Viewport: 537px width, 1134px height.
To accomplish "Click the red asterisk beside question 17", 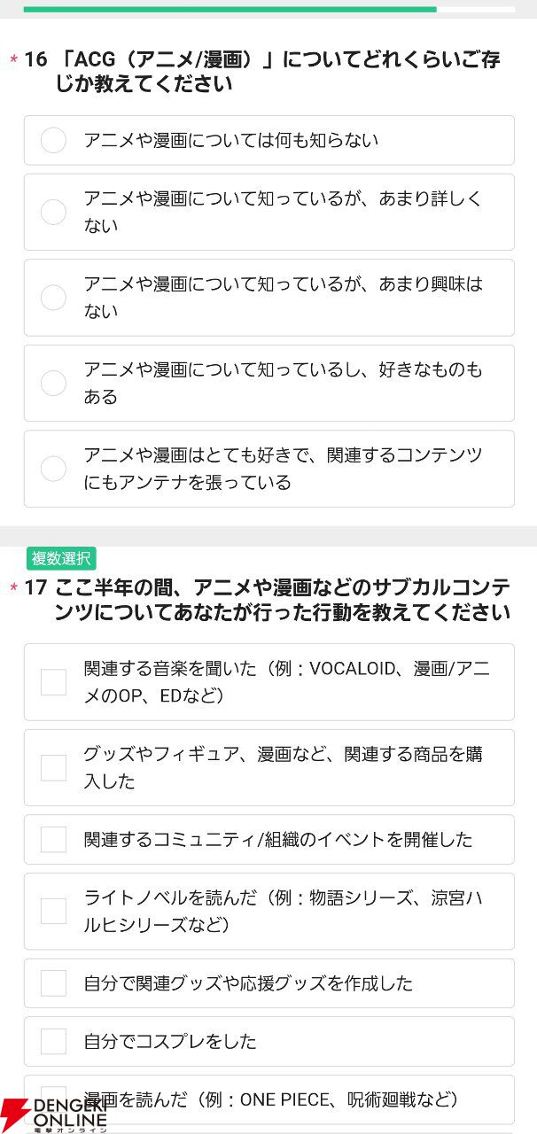I will coord(13,588).
